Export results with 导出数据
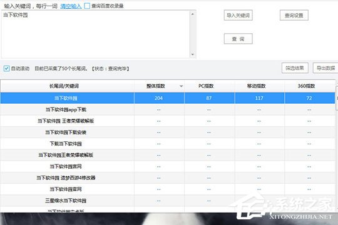338x225 pixels. pyautogui.click(x=325, y=68)
